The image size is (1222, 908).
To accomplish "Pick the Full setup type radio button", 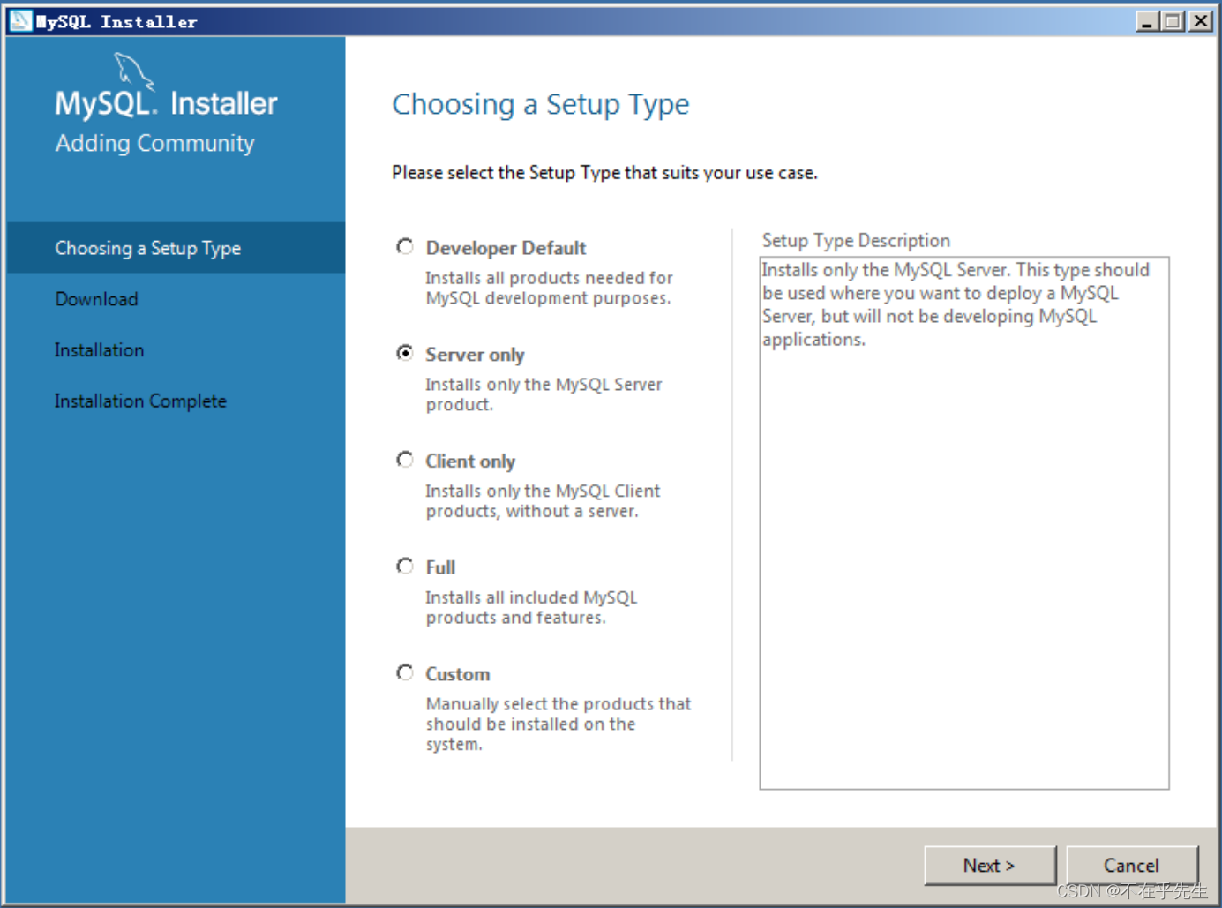I will point(405,566).
